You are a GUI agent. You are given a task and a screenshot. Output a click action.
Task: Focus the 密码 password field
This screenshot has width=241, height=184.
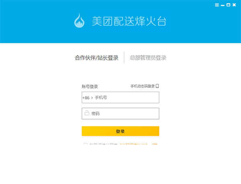click(x=120, y=114)
